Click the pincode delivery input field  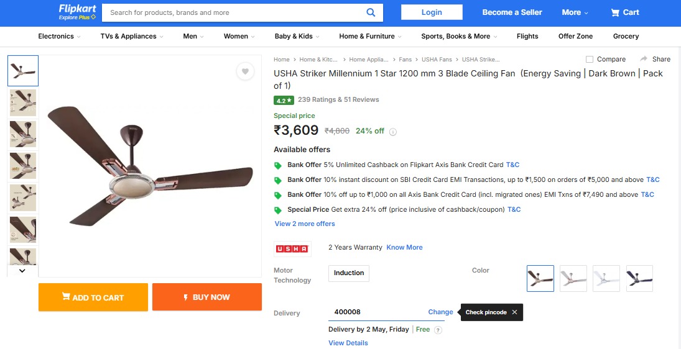pos(376,312)
